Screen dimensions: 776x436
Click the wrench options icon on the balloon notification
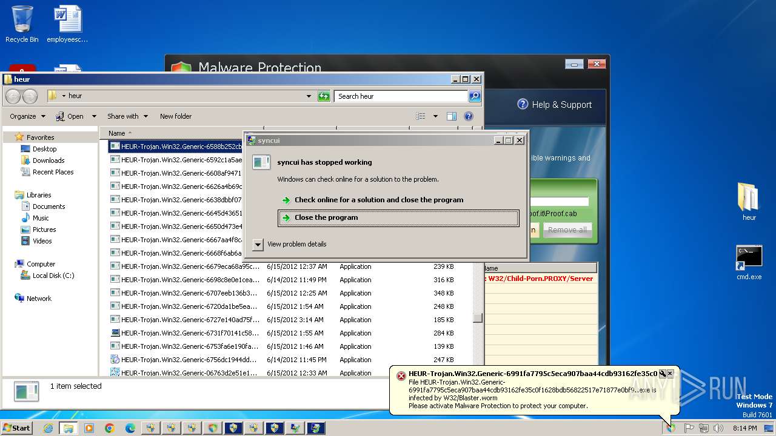coord(662,374)
